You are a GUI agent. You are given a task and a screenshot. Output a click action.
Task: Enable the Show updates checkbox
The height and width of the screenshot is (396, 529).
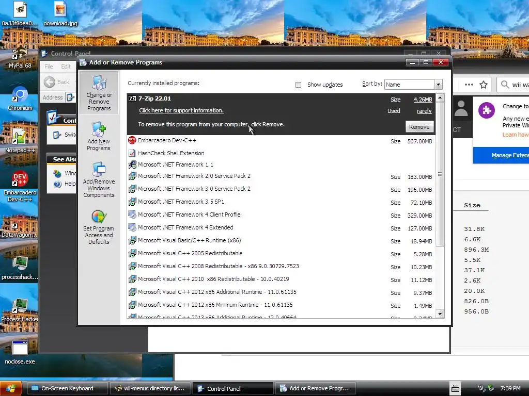[298, 85]
